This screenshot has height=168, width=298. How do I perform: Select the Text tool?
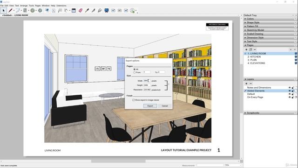pyautogui.click(x=54, y=10)
